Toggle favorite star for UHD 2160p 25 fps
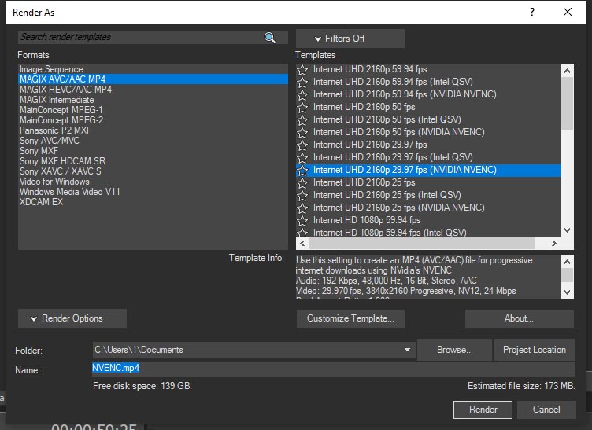Viewport: 592px width, 430px height. click(302, 183)
